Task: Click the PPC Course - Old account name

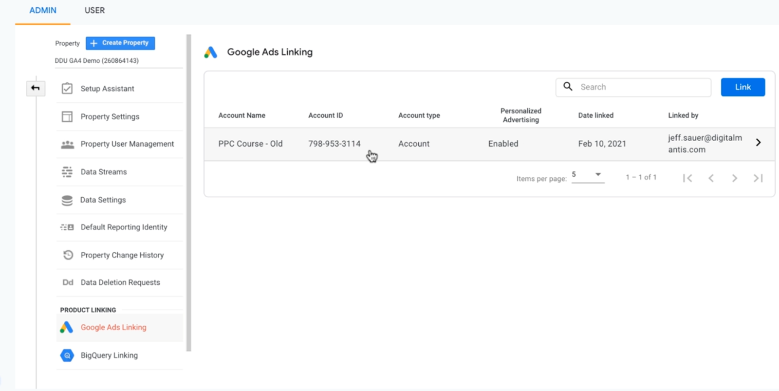Action: 250,144
